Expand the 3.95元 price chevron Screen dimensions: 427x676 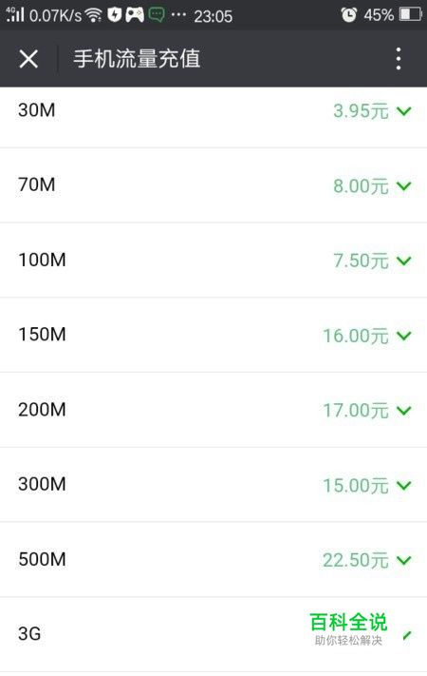pos(404,111)
